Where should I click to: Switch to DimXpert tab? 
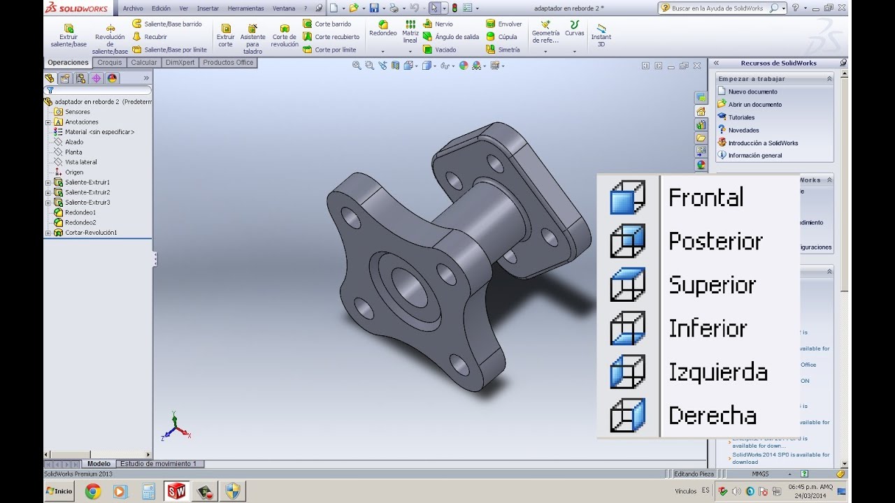point(181,62)
